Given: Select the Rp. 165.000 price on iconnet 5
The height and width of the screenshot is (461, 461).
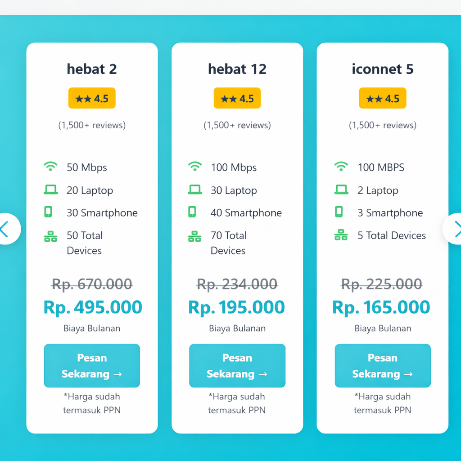Looking at the screenshot, I should 381,307.
